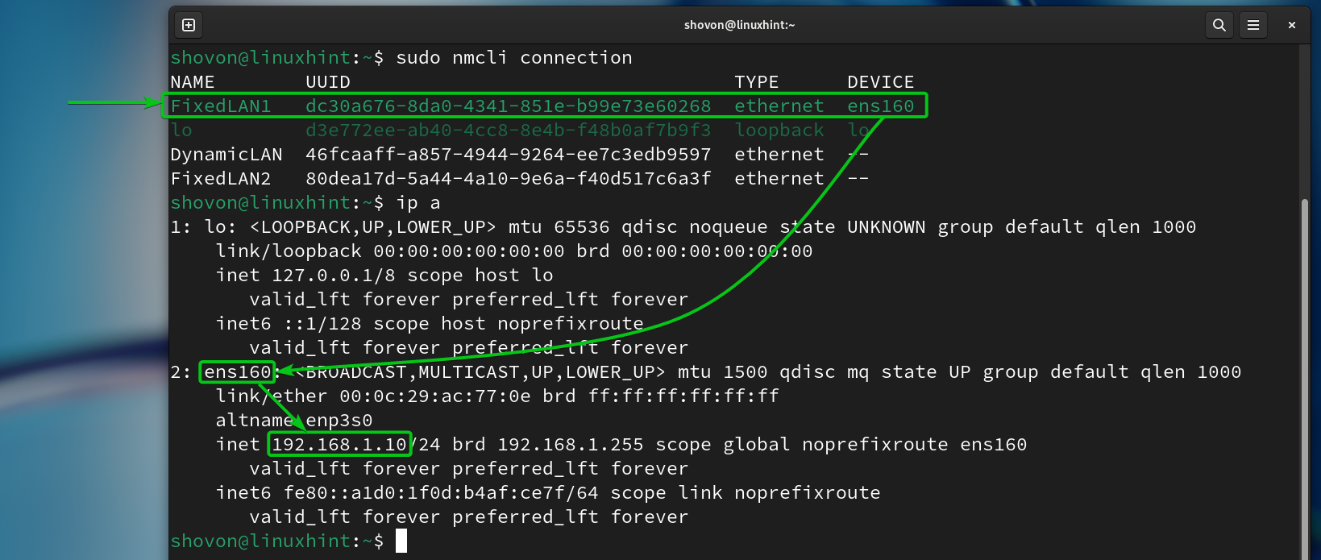Click the search icon in the header bar

click(x=1219, y=25)
